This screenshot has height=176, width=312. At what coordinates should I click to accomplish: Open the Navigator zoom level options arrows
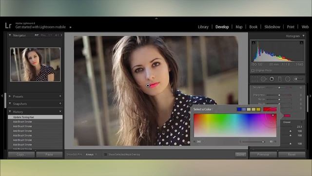click(61, 35)
